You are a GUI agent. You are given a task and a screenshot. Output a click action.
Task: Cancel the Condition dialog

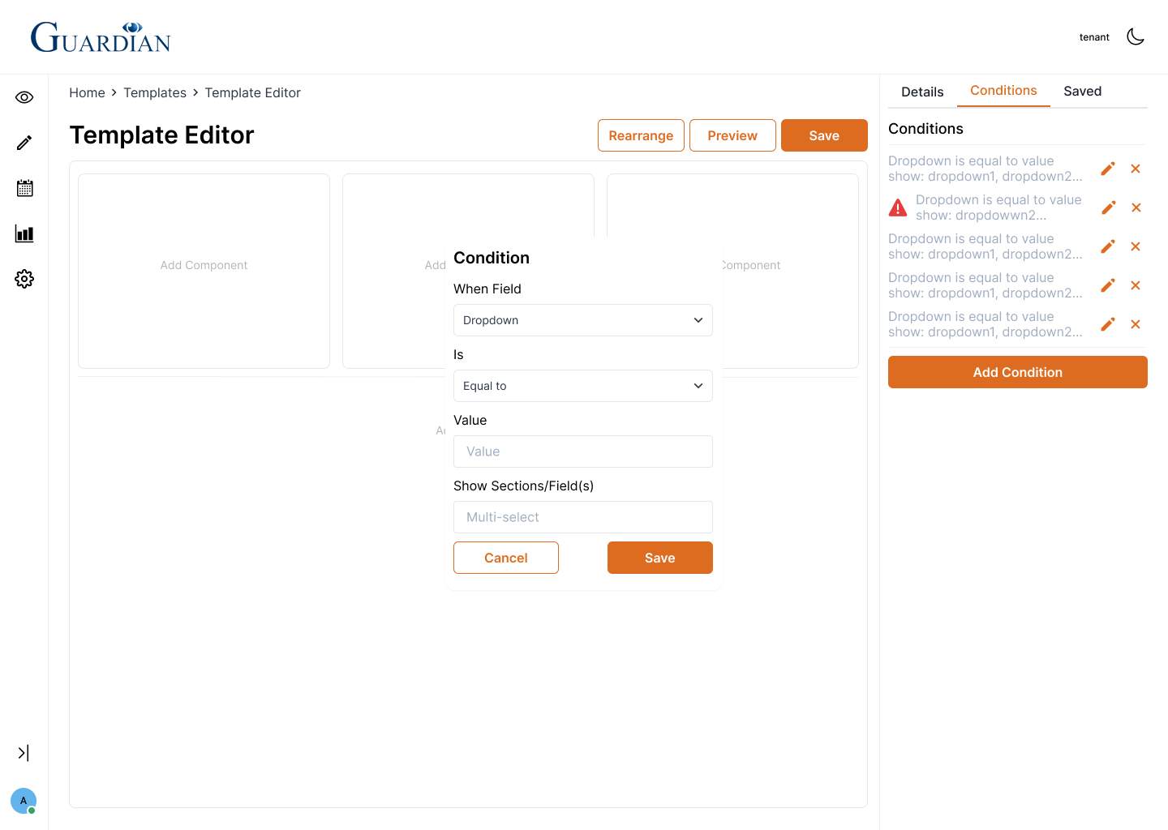(505, 558)
